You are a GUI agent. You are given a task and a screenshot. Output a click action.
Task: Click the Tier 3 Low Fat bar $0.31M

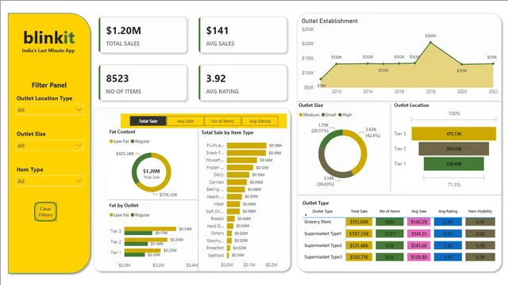[x=150, y=229]
